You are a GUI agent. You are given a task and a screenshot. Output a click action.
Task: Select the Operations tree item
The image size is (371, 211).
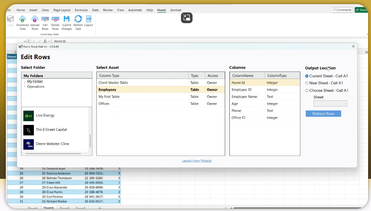tap(36, 86)
